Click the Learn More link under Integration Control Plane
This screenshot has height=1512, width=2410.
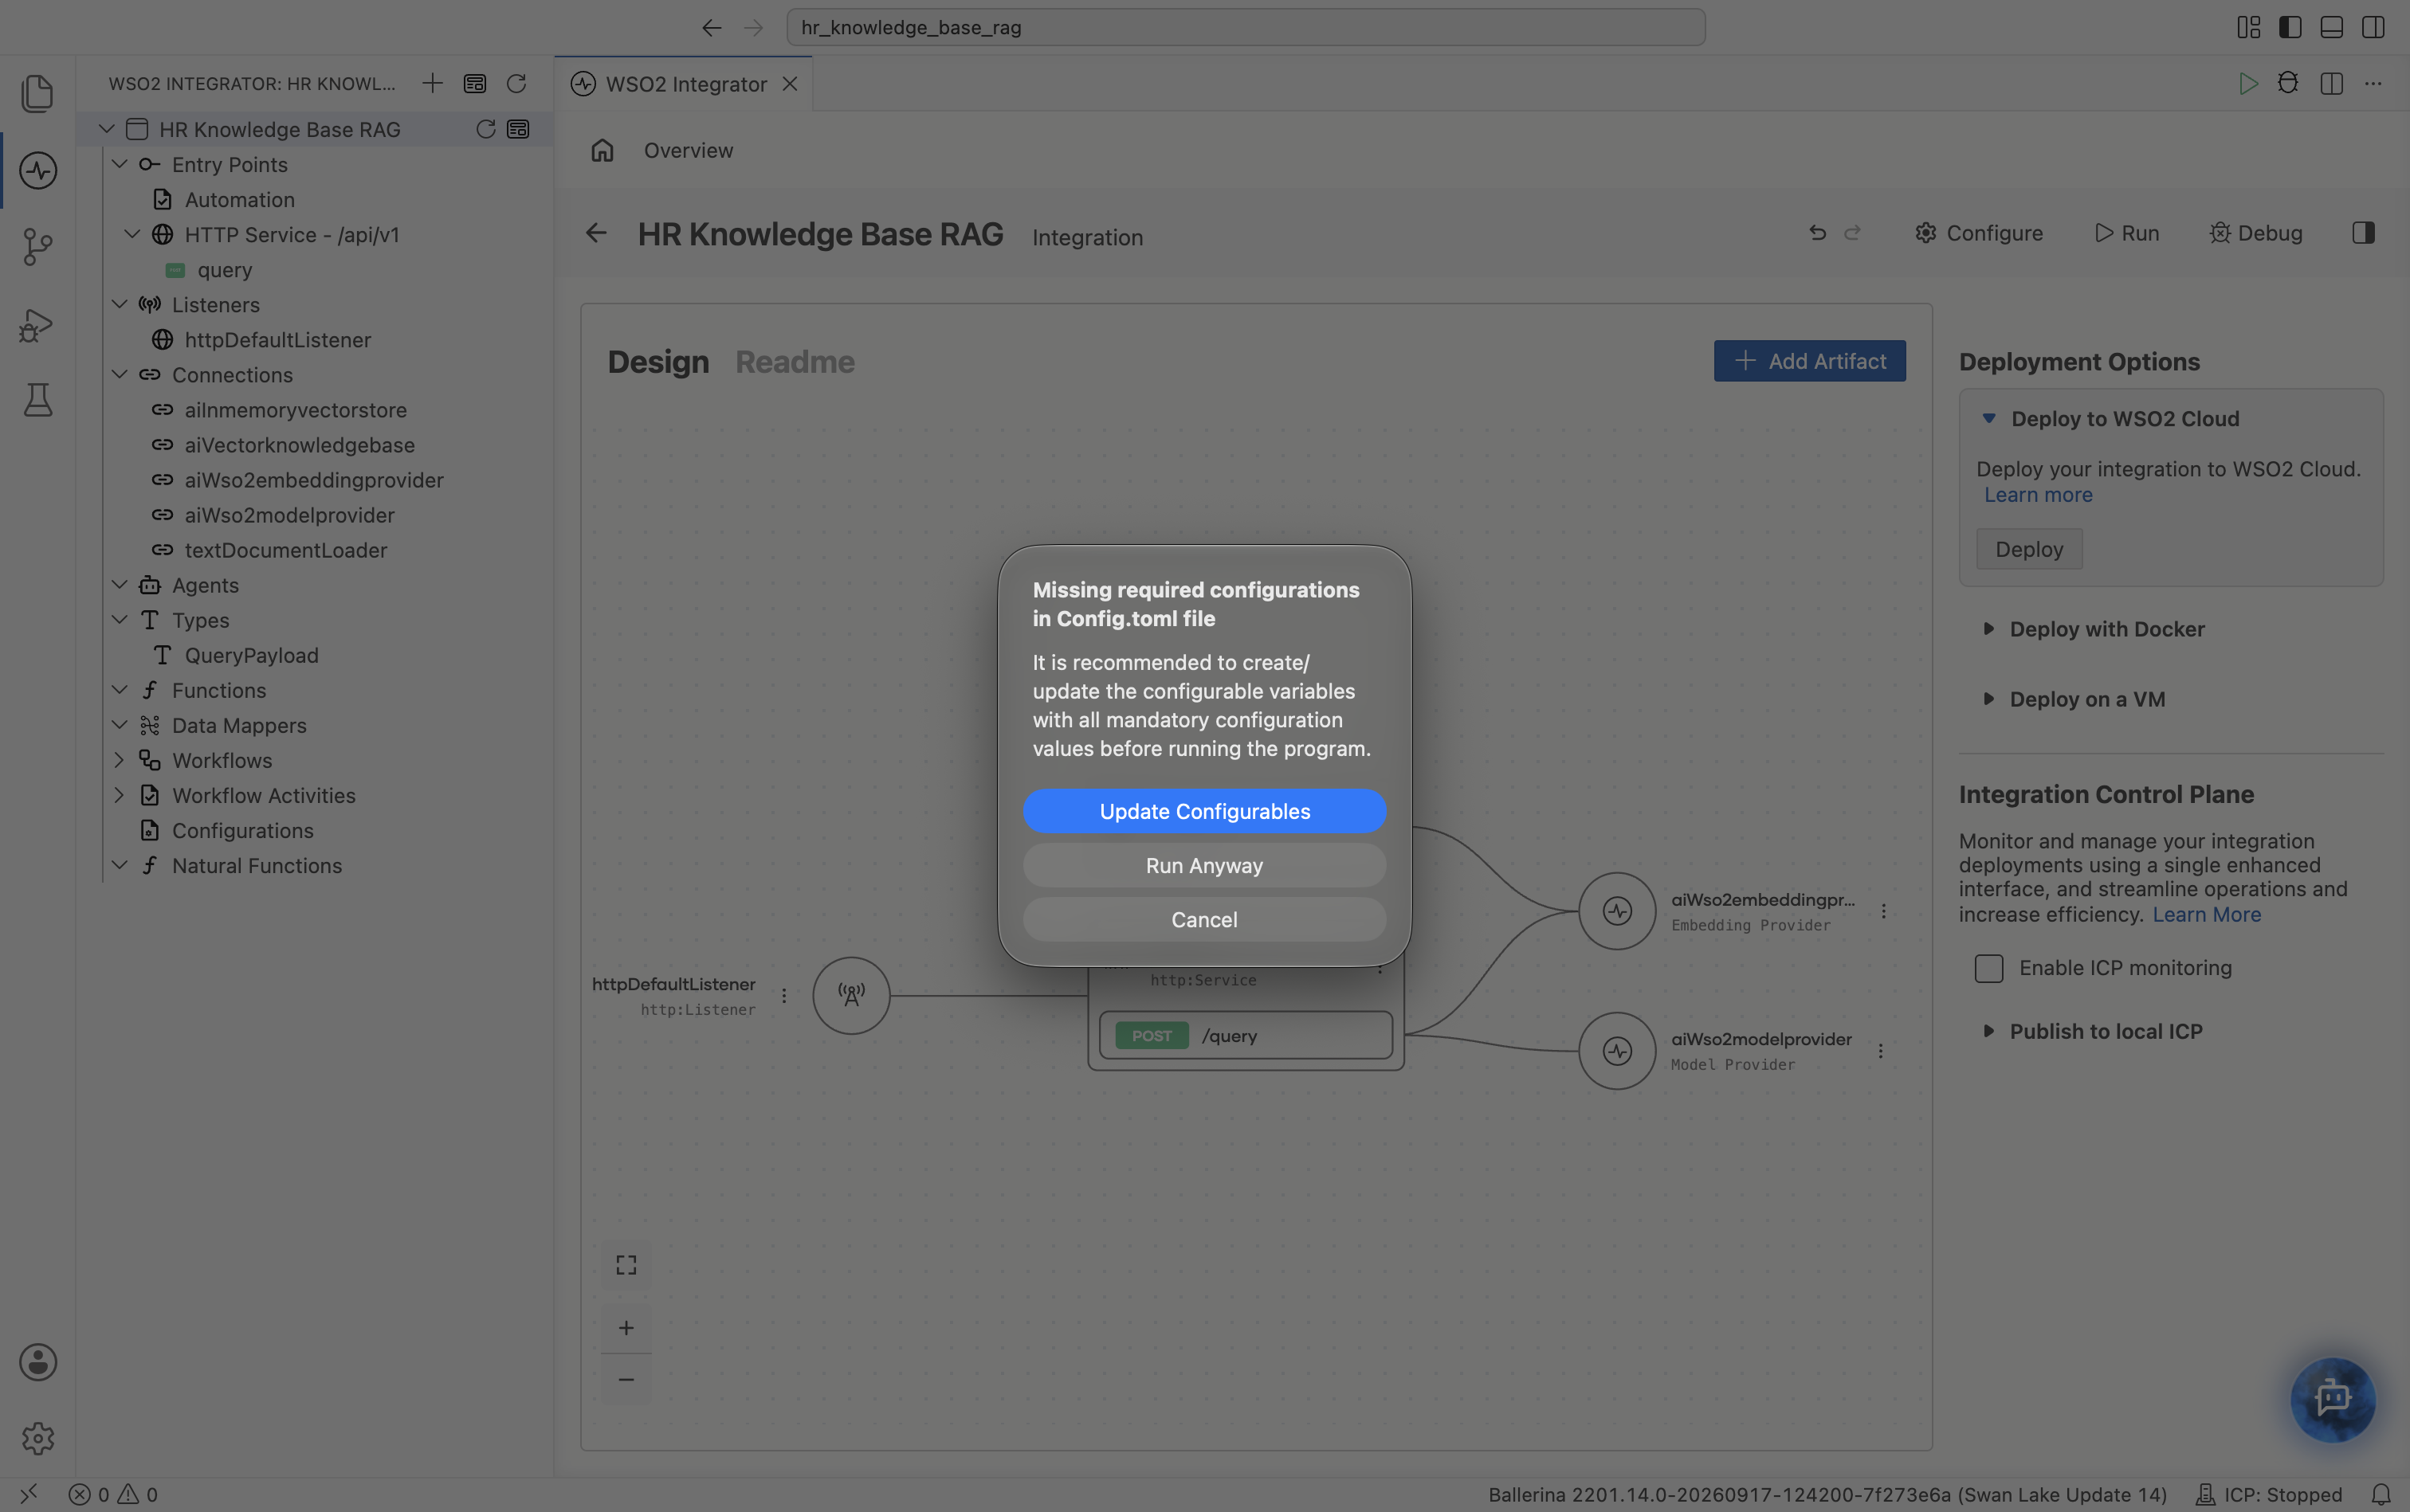(2206, 914)
